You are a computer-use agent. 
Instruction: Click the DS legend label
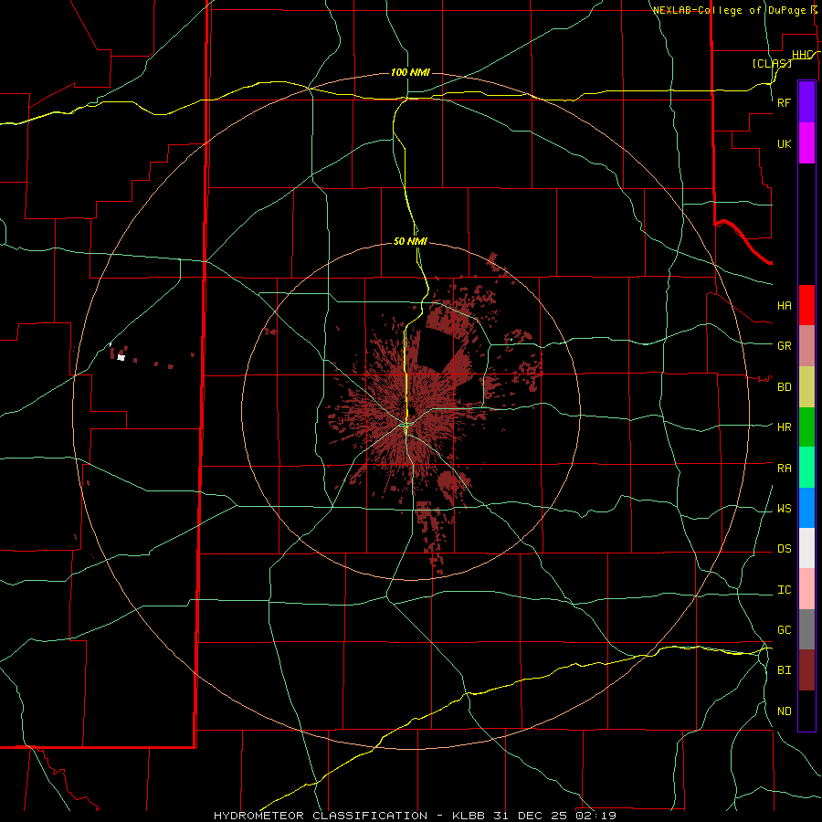tap(784, 549)
